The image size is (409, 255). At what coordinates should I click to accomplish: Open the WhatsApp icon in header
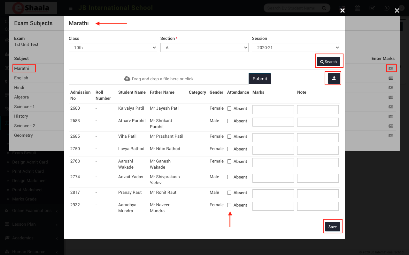387,8
